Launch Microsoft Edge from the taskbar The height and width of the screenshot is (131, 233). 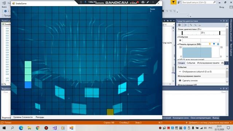[x=21, y=128]
